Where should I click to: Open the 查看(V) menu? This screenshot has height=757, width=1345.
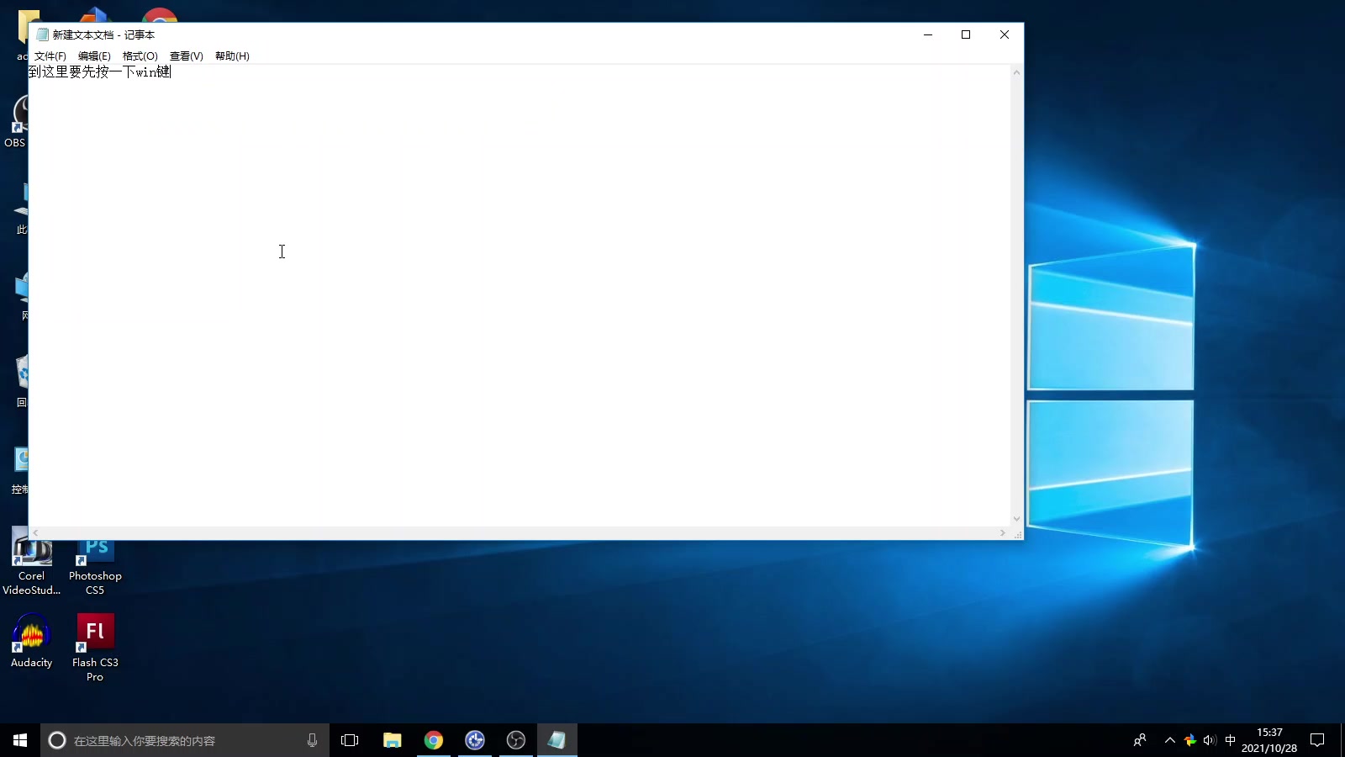pyautogui.click(x=186, y=56)
